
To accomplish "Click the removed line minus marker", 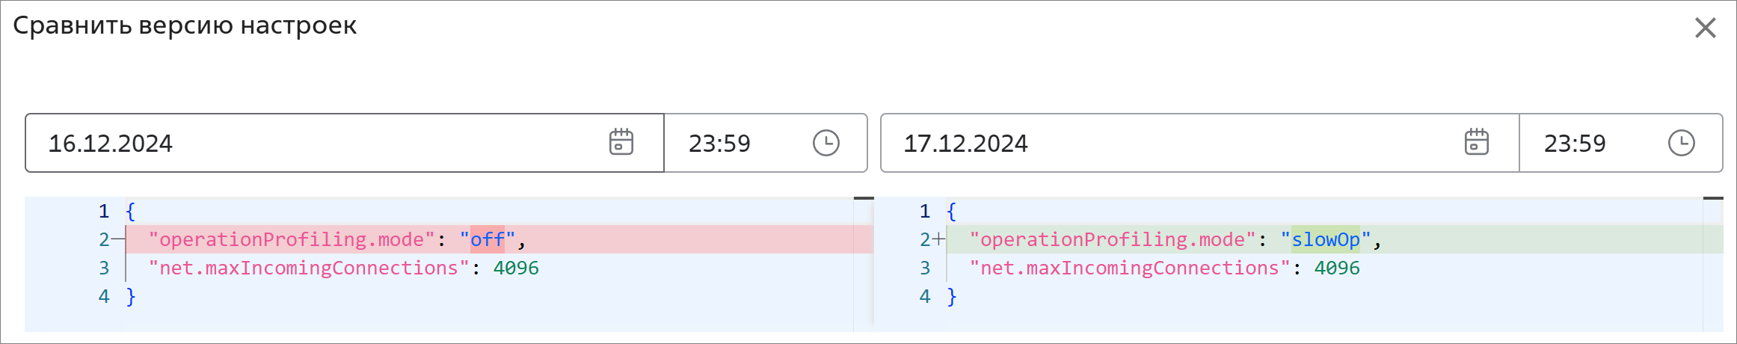I will point(117,239).
